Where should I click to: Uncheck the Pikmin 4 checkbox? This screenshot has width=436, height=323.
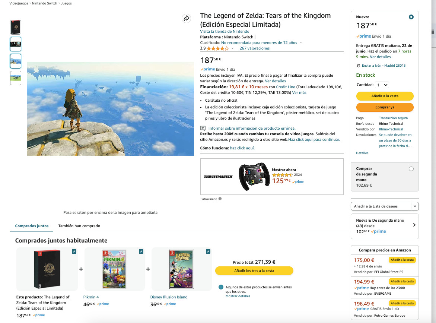[141, 251]
